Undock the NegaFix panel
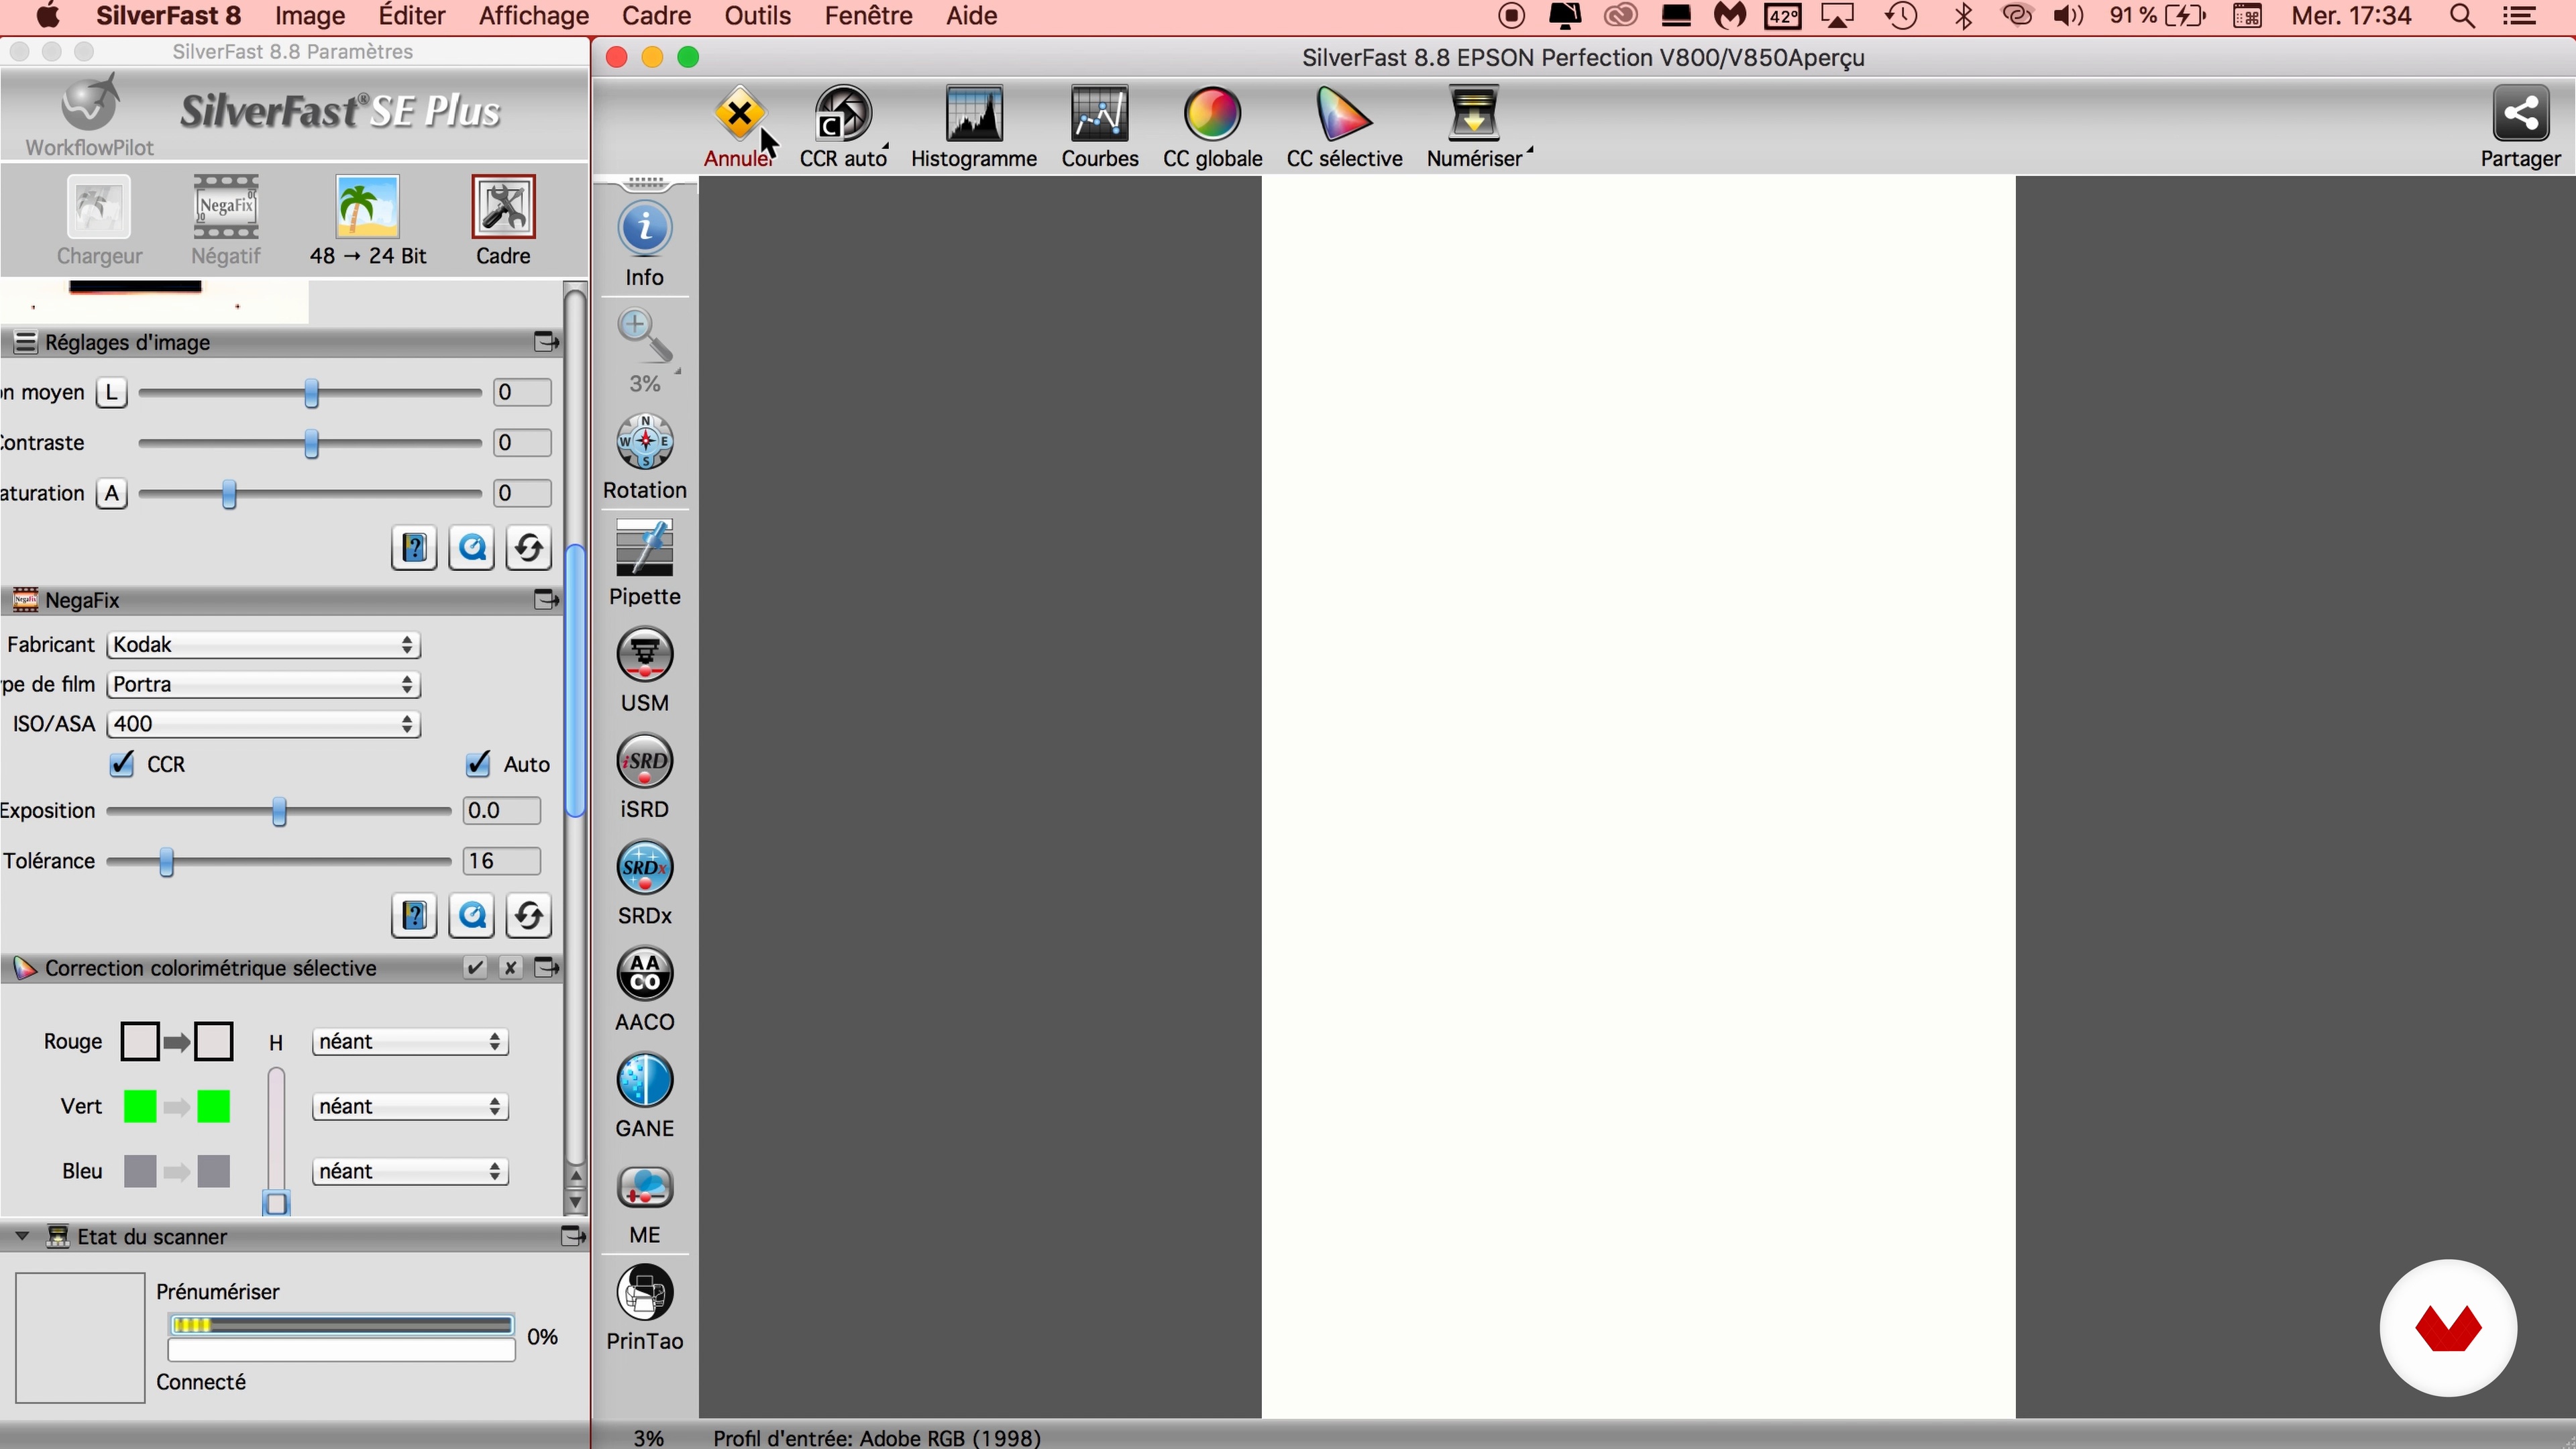The image size is (2576, 1449). point(546,600)
